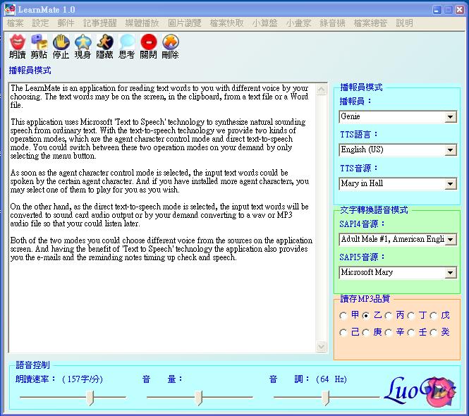Viewport: 469px width, 416px height.
Task: Select MP3 quality 丙 radio button
Action: tap(389, 315)
